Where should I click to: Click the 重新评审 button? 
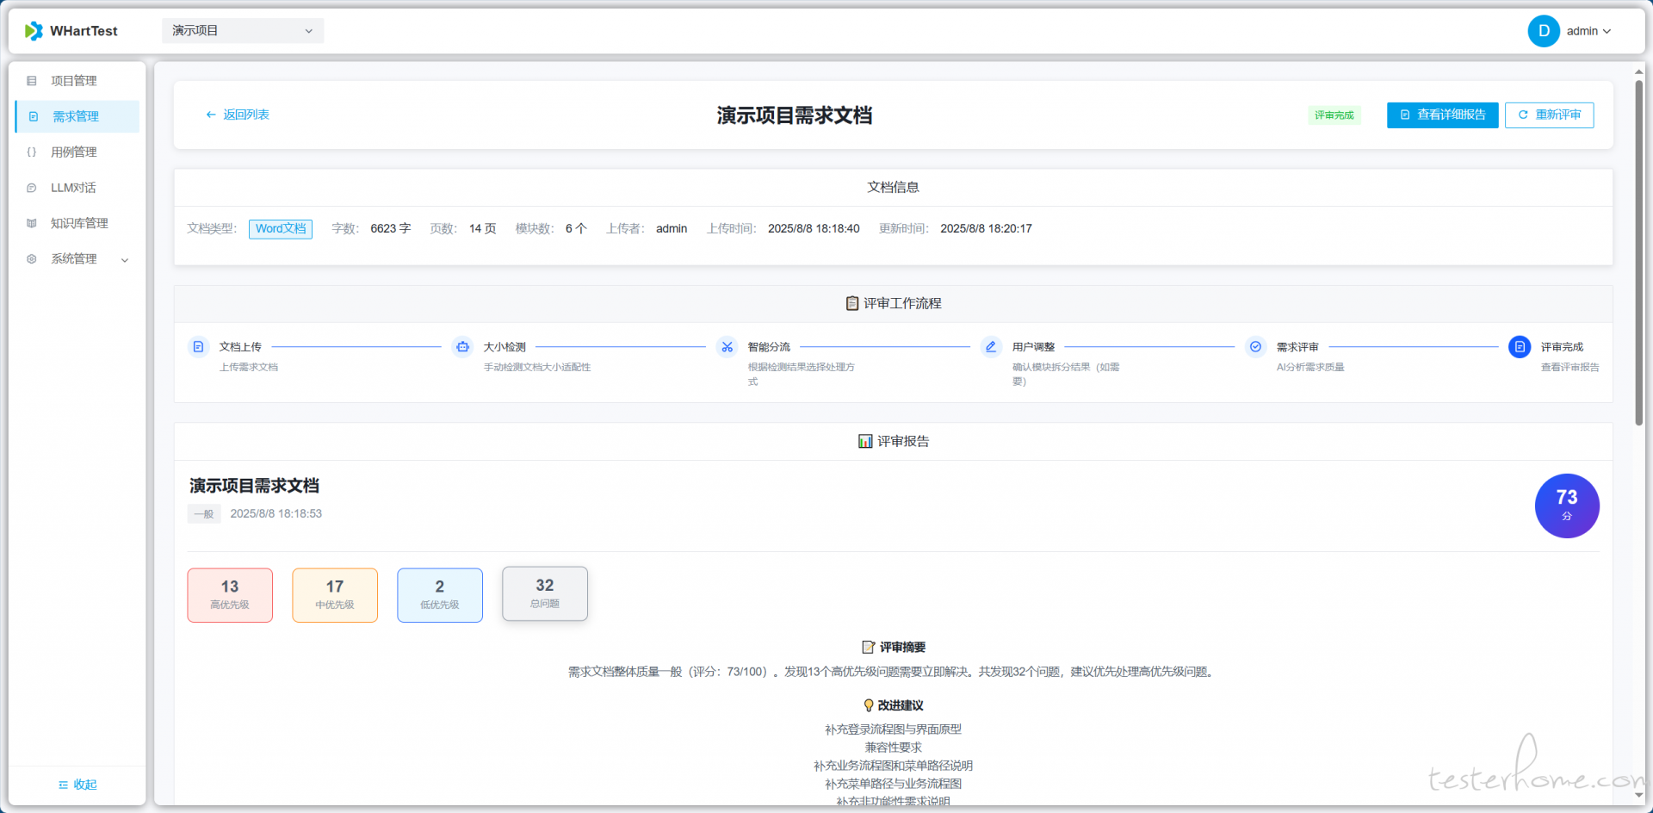pyautogui.click(x=1549, y=115)
